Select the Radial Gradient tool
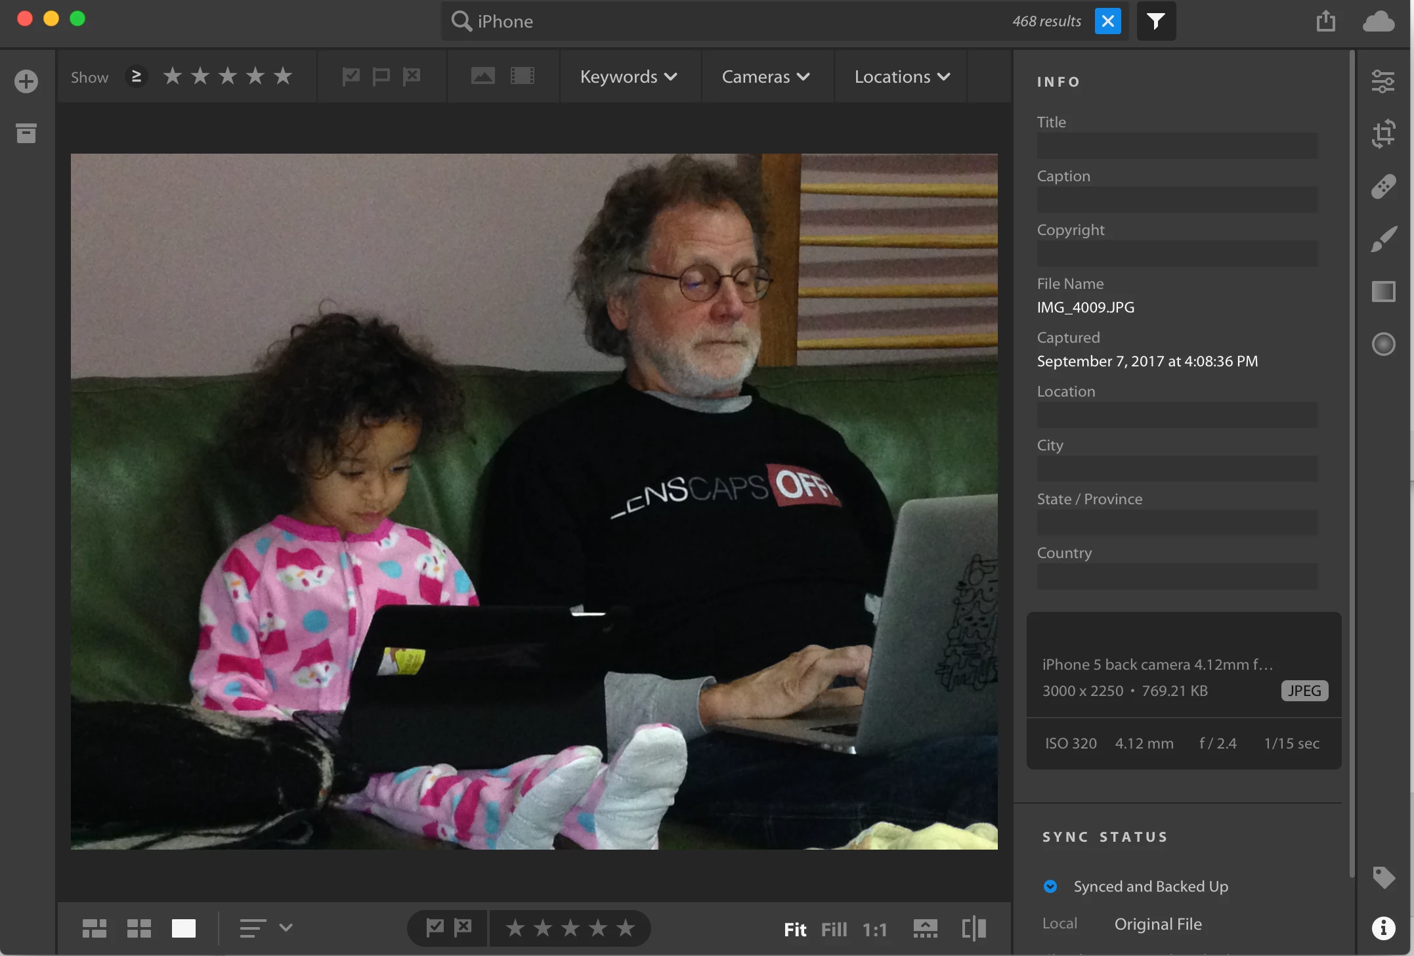This screenshot has height=956, width=1414. (x=1383, y=344)
